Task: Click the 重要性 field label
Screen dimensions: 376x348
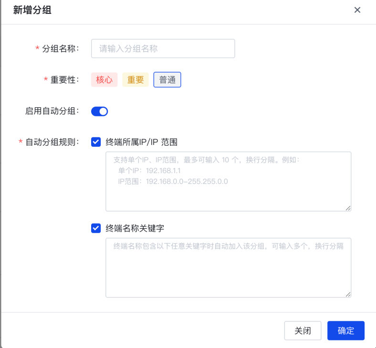Action: point(64,80)
